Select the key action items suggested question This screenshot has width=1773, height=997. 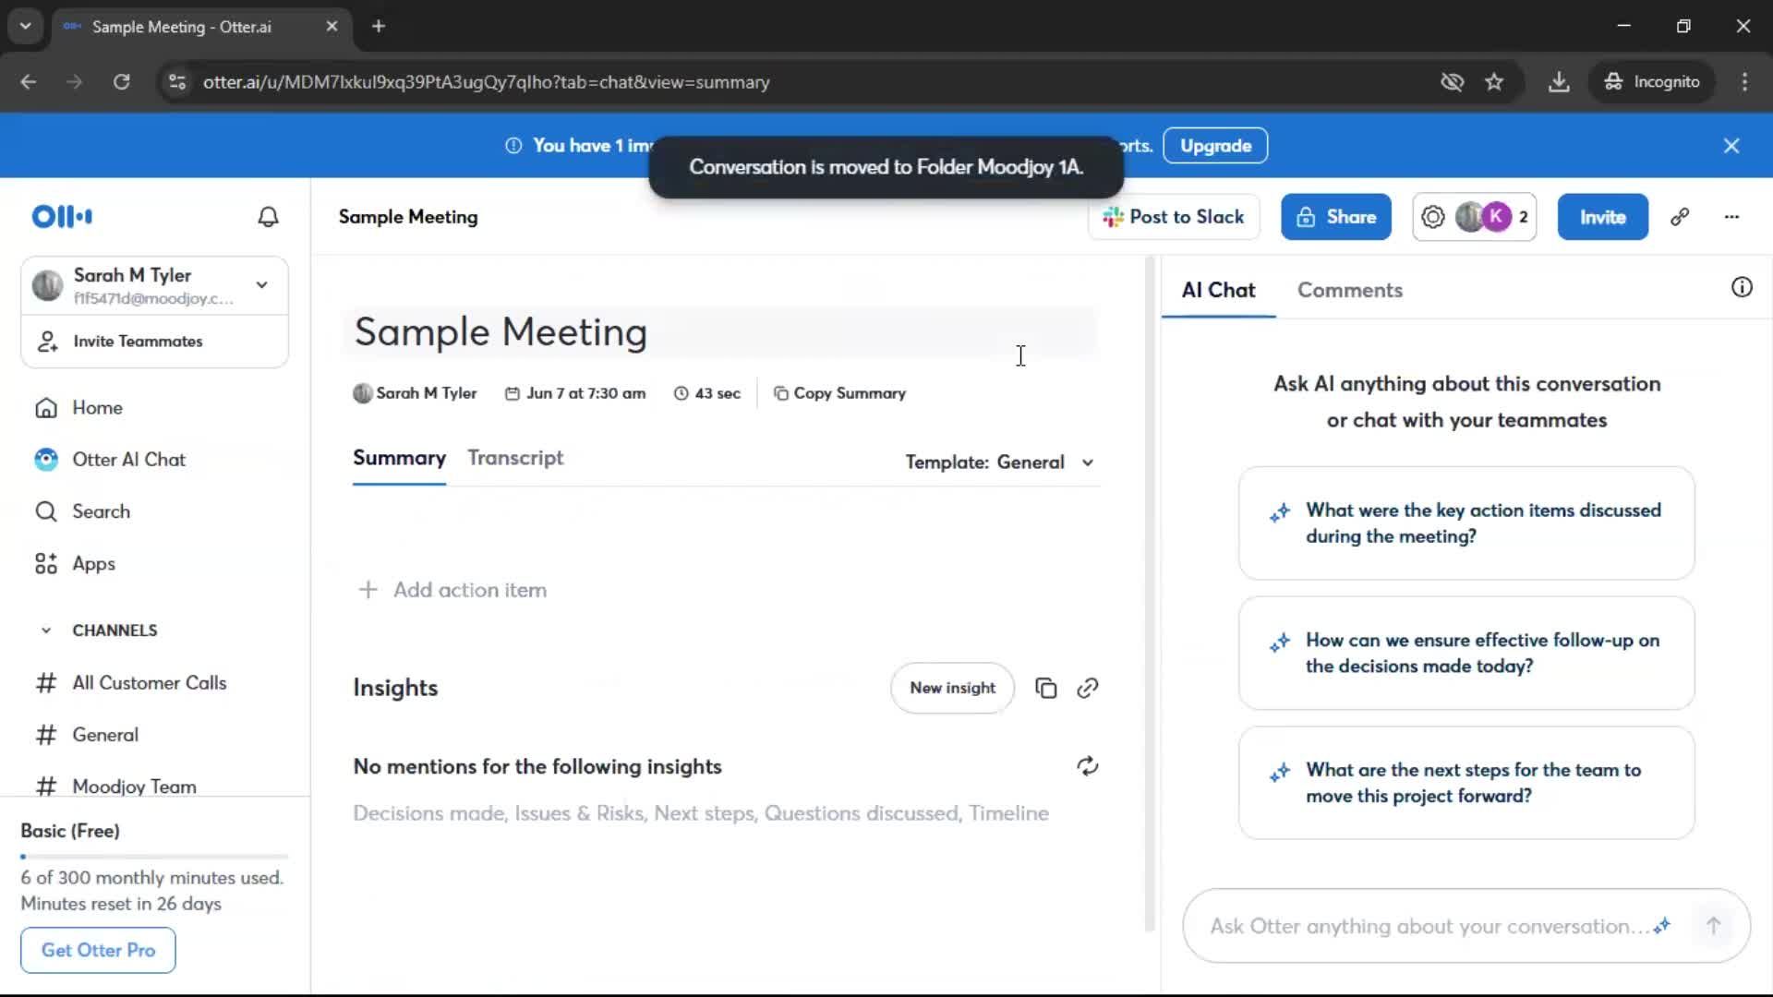[1465, 523]
